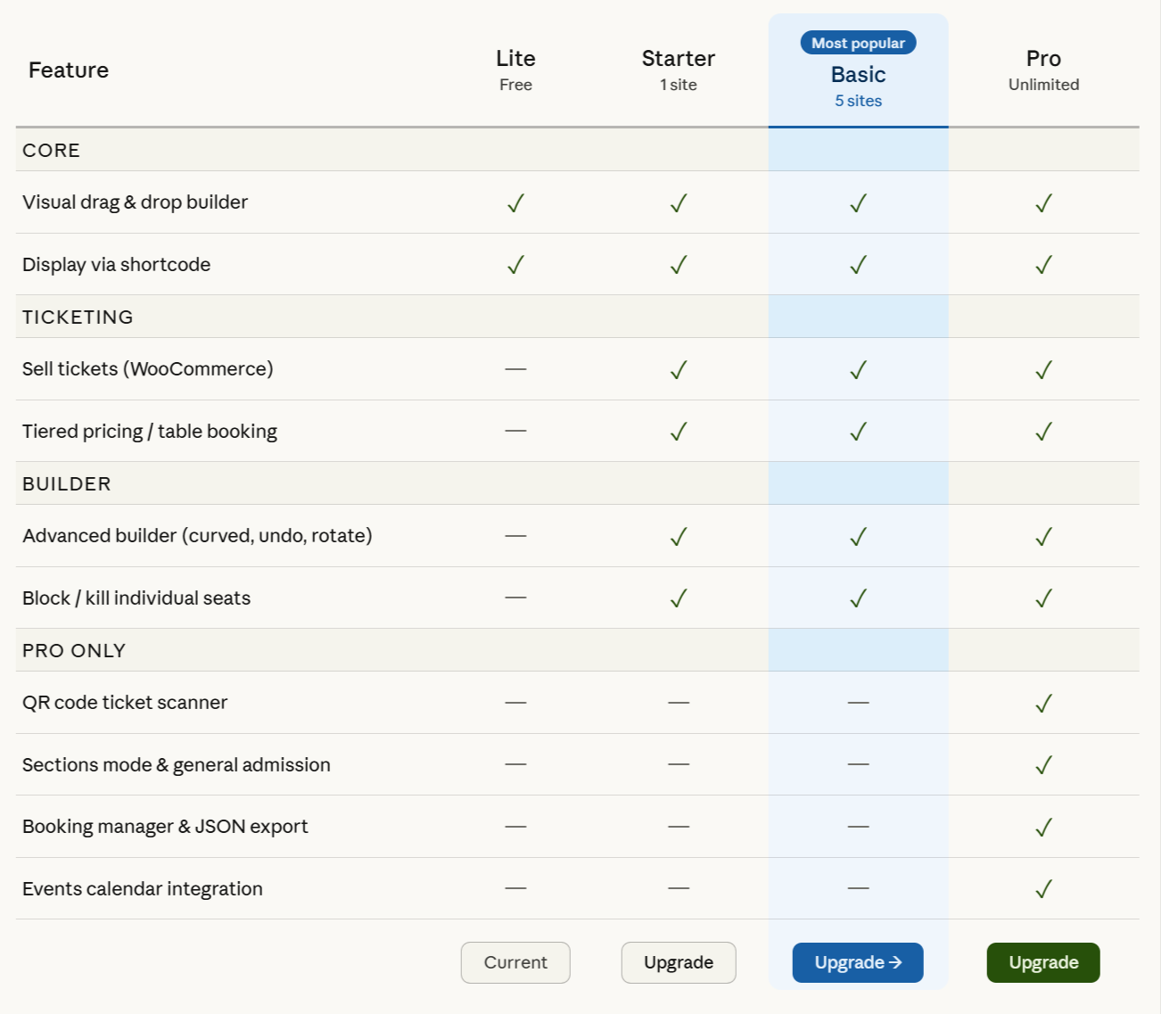Click the Starter dash for Booking manager & JSON export

679,827
